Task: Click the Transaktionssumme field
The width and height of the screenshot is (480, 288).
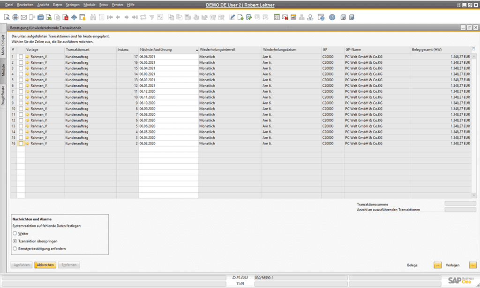Action: pos(460,204)
